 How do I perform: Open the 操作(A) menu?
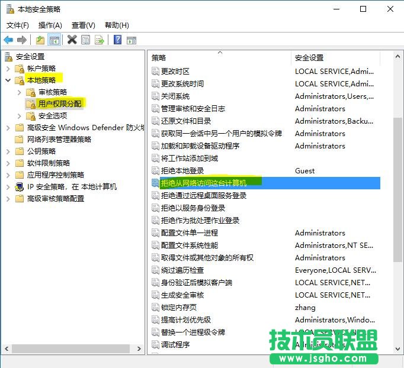click(50, 25)
